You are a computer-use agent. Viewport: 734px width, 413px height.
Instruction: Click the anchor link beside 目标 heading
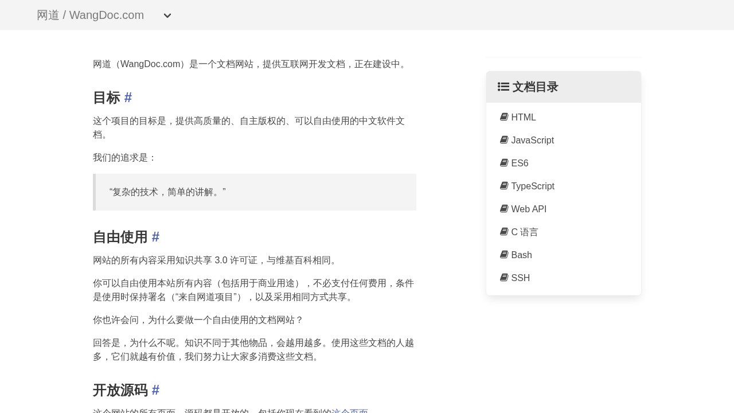[127, 98]
